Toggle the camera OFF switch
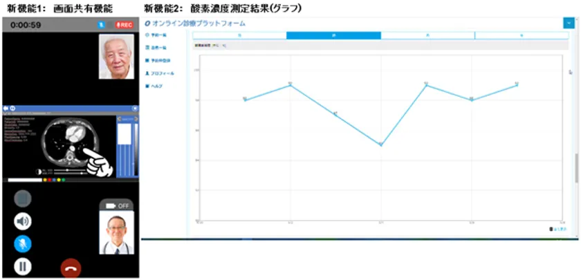 (x=116, y=205)
